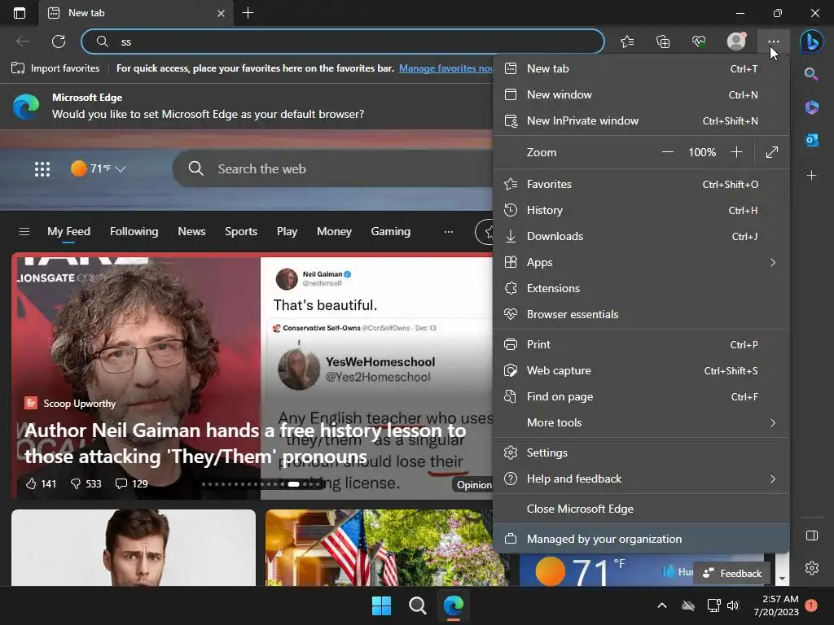
Task: Select New window menu item
Action: [x=641, y=94]
